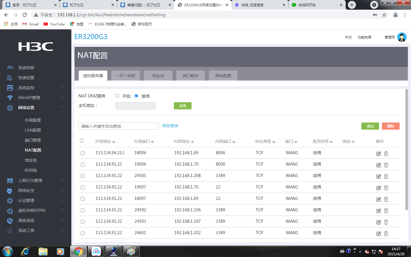Click the Chrome address bar URL
The height and width of the screenshot is (257, 411).
[111, 15]
